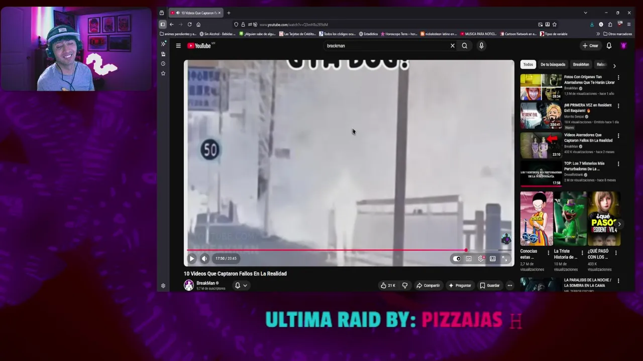Image resolution: width=643 pixels, height=361 pixels.
Task: Select the 'De tu búsqueda' filter chip
Action: coord(553,65)
